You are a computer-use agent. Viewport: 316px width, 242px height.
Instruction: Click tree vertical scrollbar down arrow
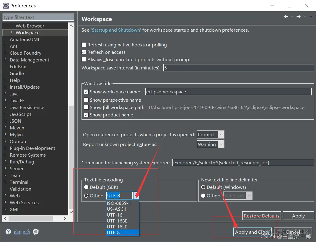pyautogui.click(x=71, y=212)
